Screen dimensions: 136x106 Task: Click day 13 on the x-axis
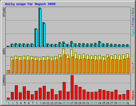56,103
